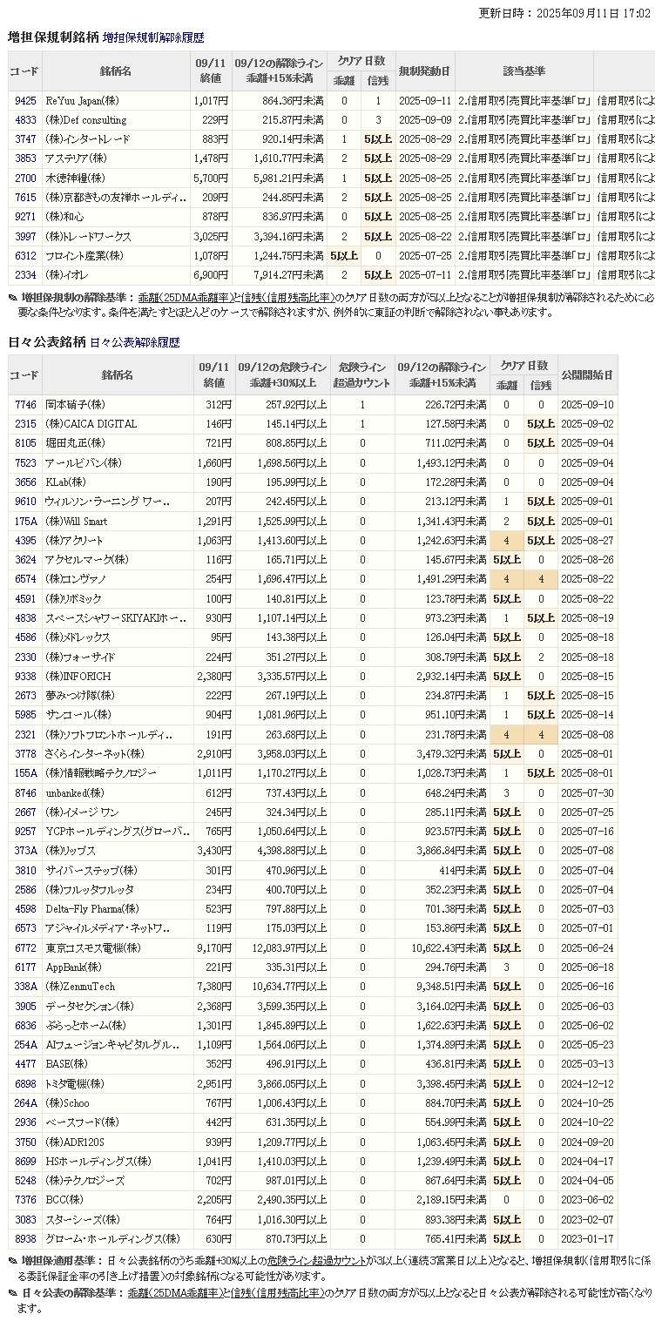
Task: Open stock code 8699 link
Action: [x=25, y=1162]
